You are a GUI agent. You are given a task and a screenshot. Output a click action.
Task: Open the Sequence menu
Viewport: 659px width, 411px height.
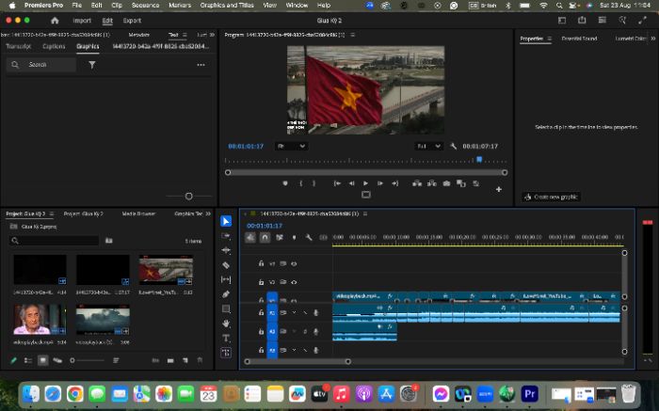(145, 6)
